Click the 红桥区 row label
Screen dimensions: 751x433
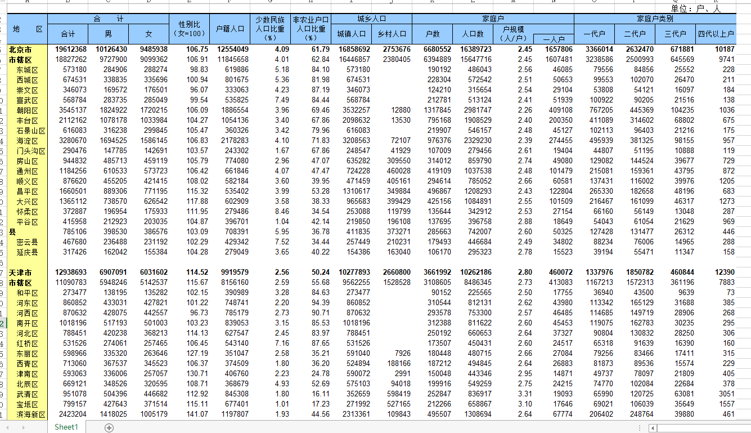pyautogui.click(x=27, y=343)
